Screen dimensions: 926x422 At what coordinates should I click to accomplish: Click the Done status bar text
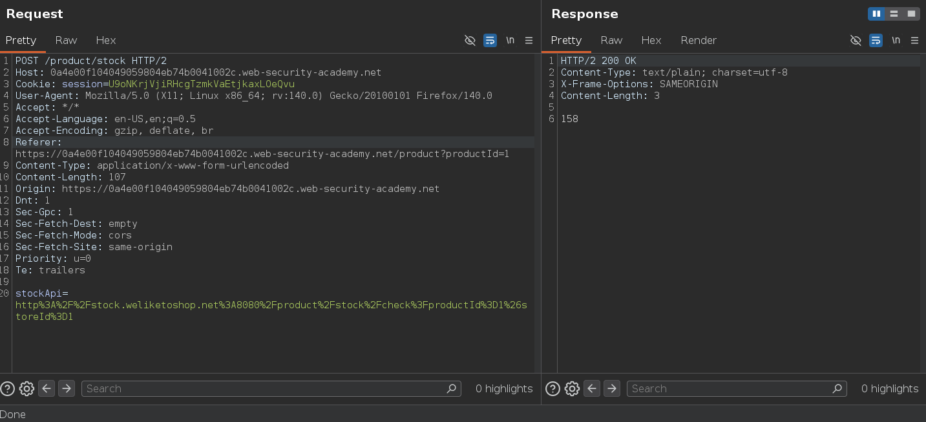(x=13, y=414)
